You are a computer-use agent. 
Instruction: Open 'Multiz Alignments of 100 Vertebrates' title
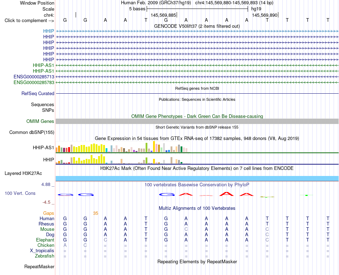pyautogui.click(x=197, y=208)
